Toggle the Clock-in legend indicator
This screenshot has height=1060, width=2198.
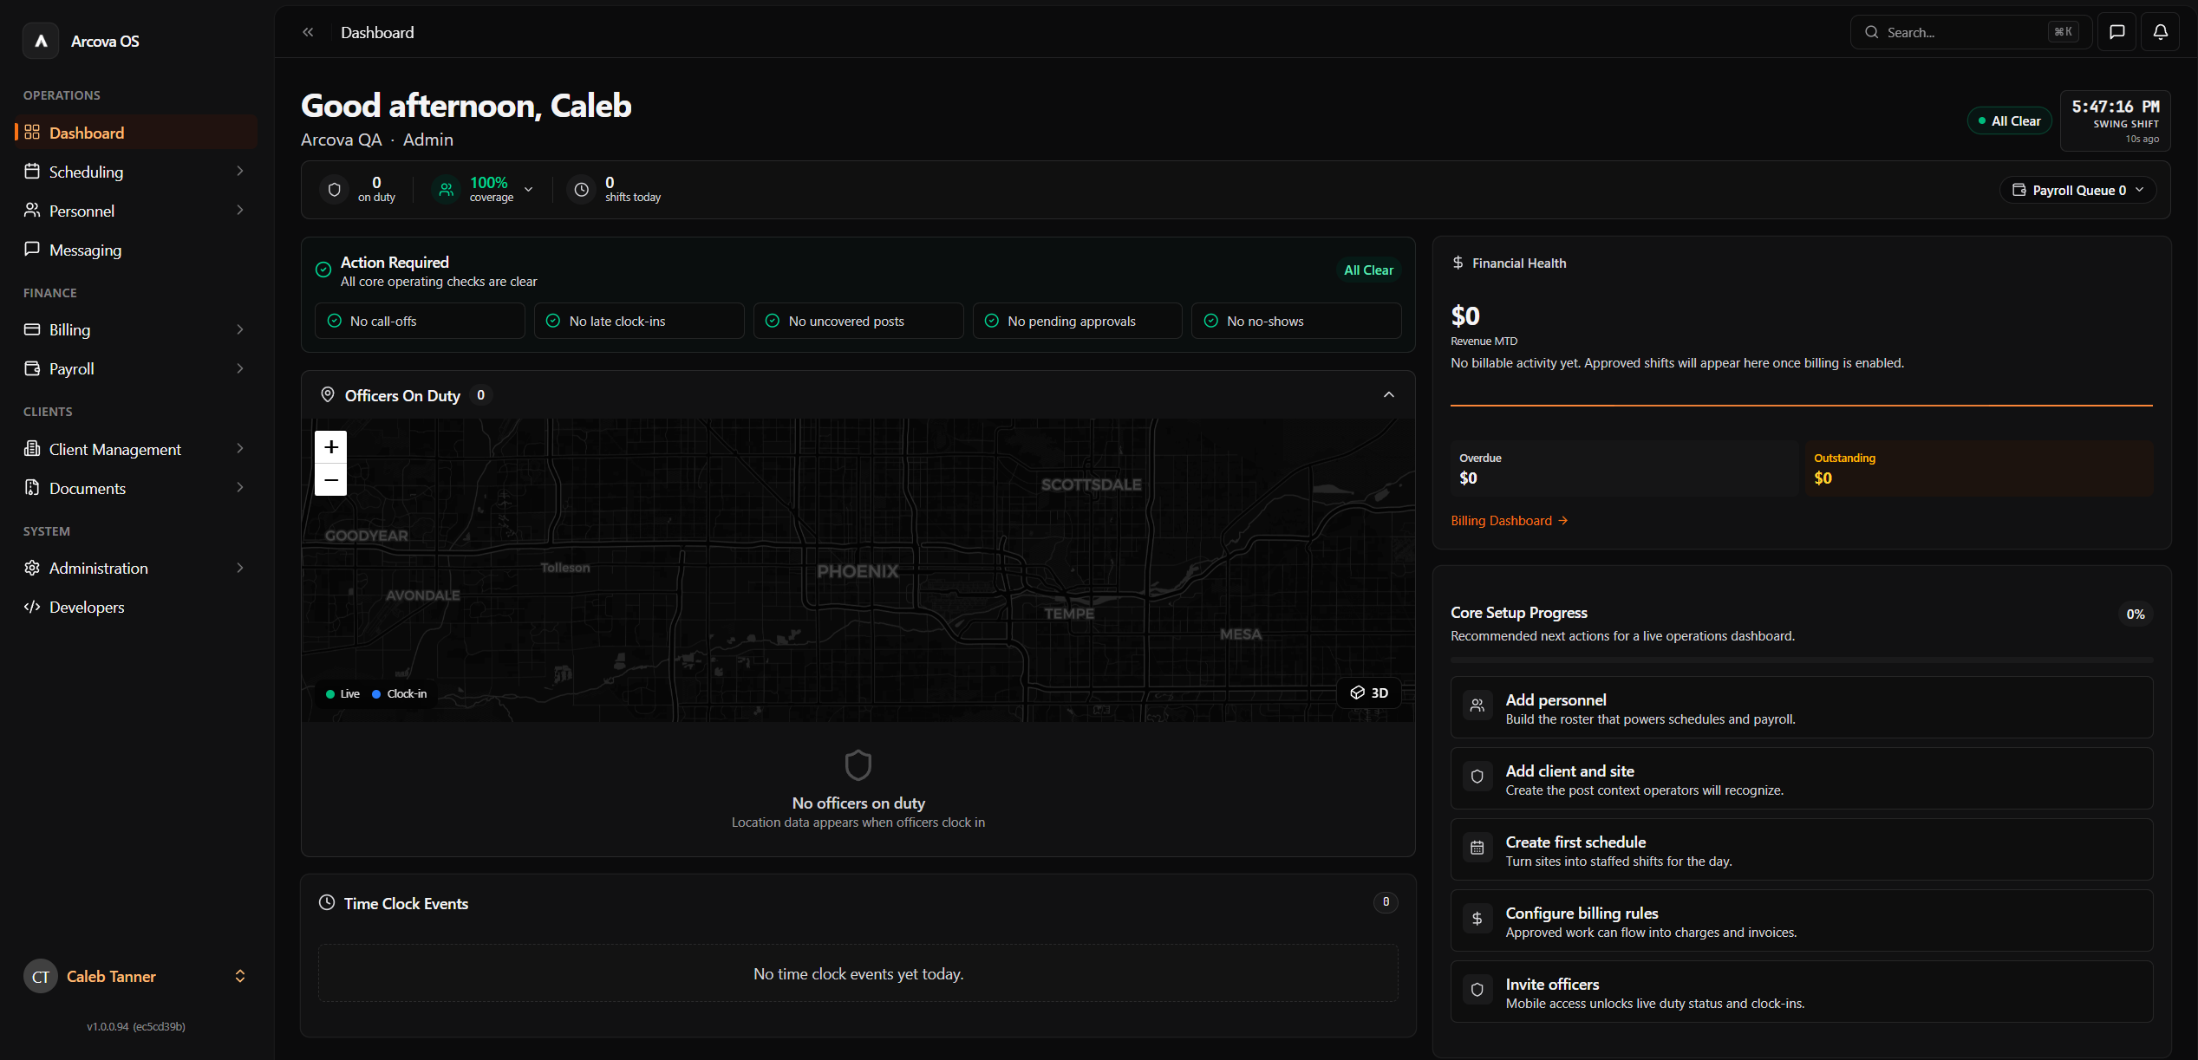pyautogui.click(x=400, y=694)
